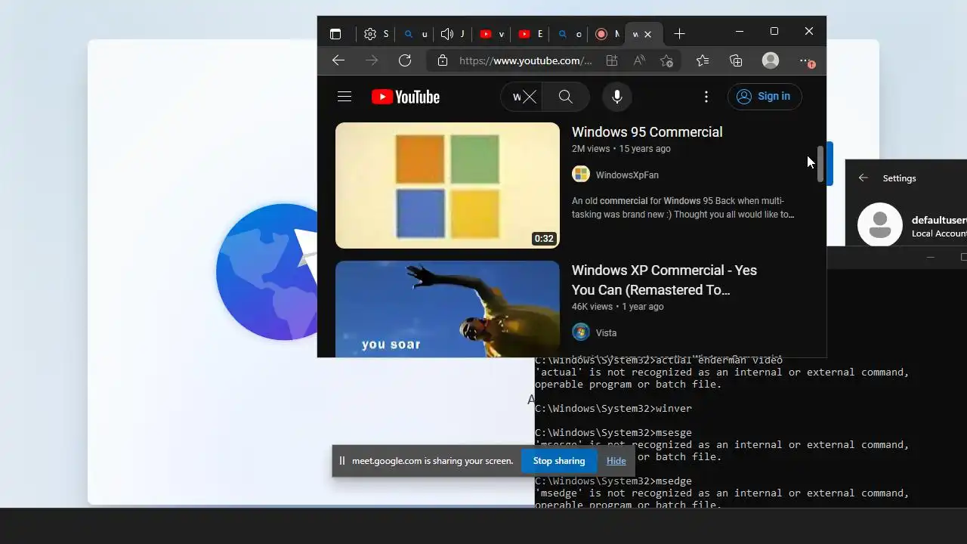Click the YouTube search text field

pos(516,97)
